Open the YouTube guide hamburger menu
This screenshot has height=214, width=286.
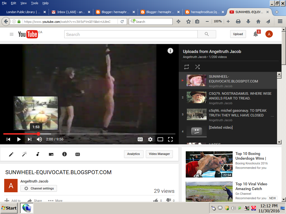pyautogui.click(x=11, y=34)
